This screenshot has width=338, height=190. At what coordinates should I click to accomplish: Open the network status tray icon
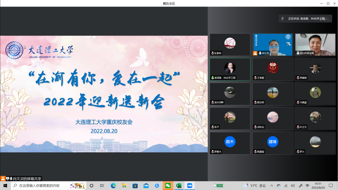click(286, 186)
